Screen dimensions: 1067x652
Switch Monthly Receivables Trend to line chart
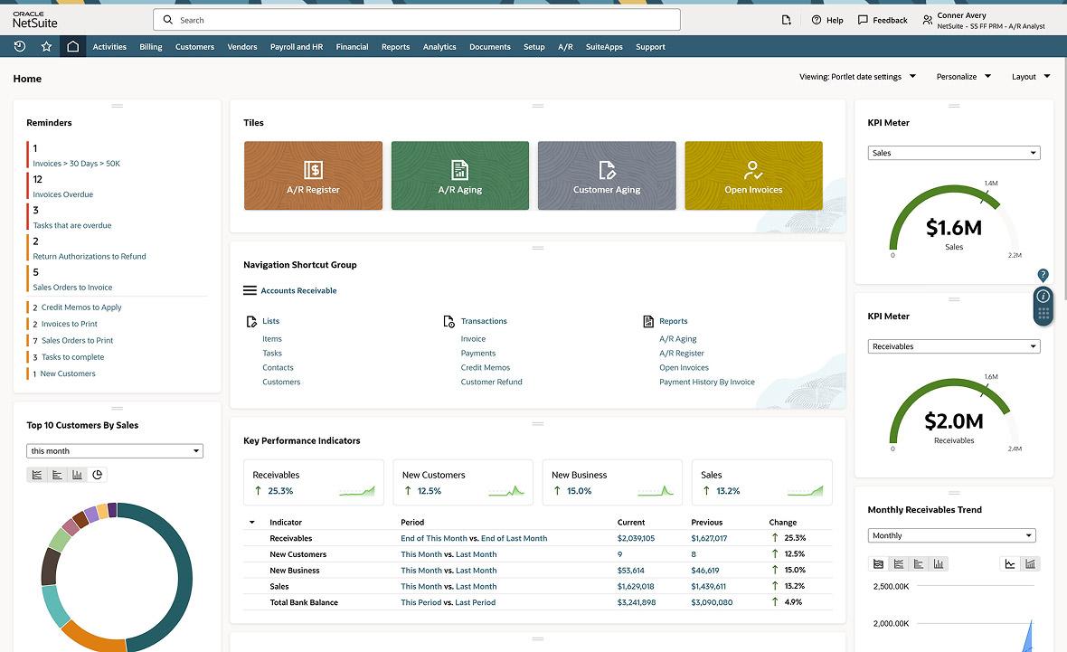1010,563
